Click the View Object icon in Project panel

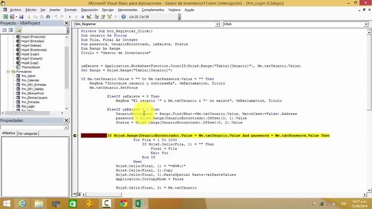10,30
